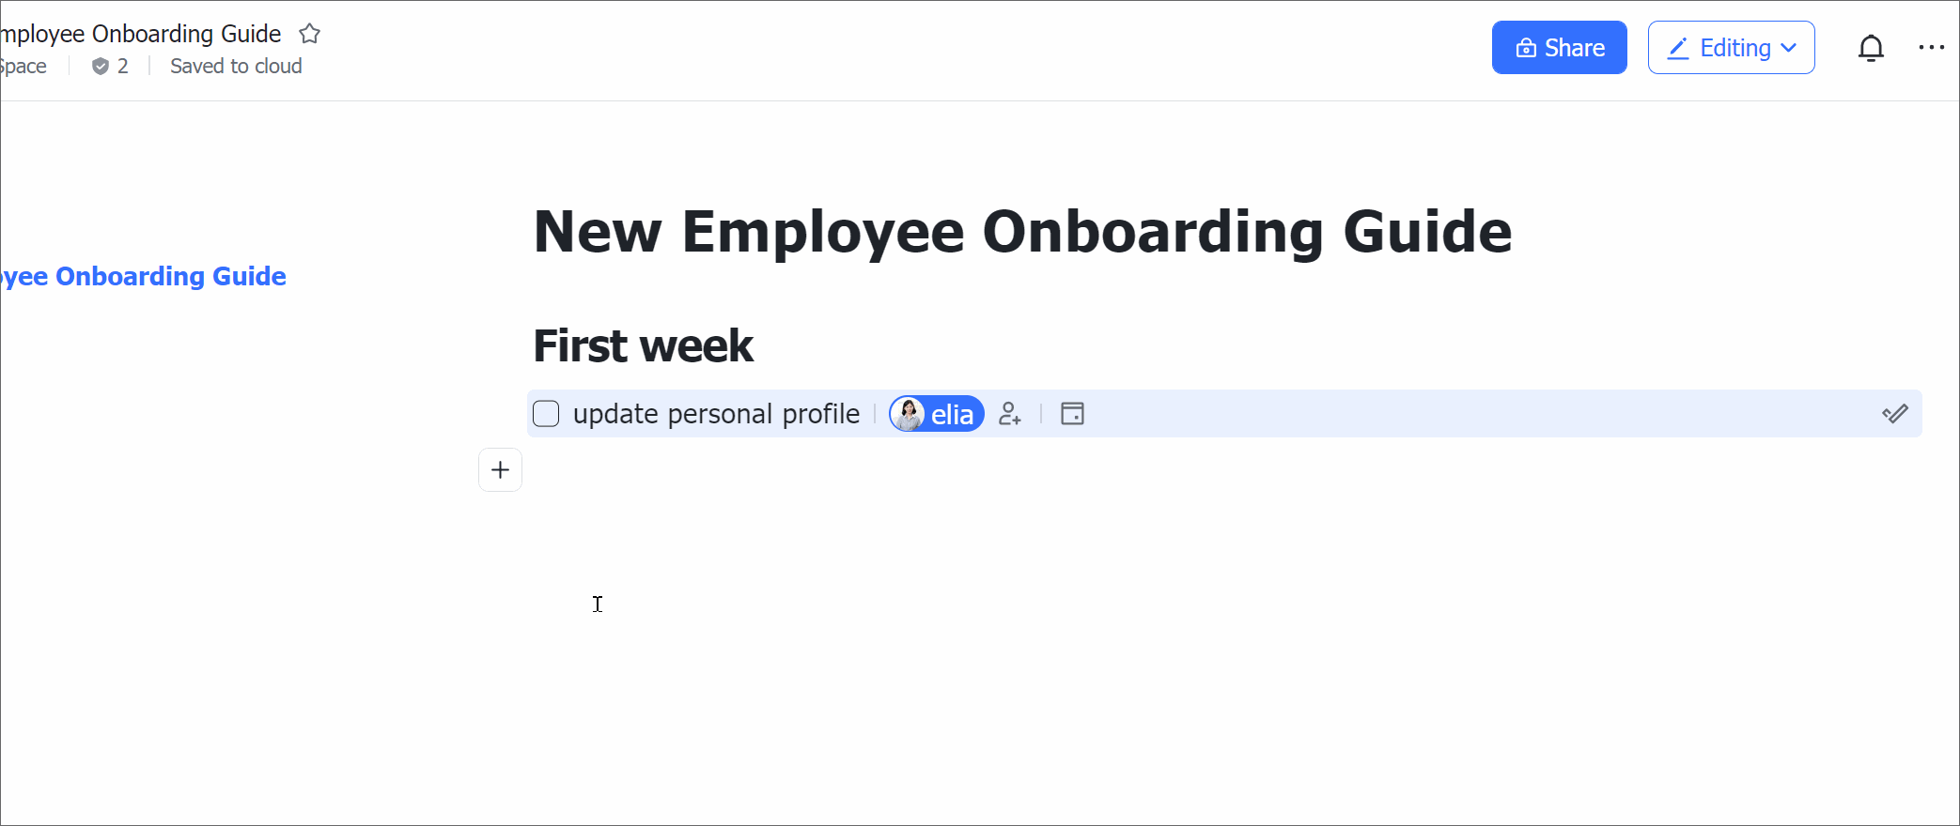This screenshot has width=1960, height=826.
Task: Place cursor in the New Employee Onboarding Guide heading
Action: [1022, 232]
